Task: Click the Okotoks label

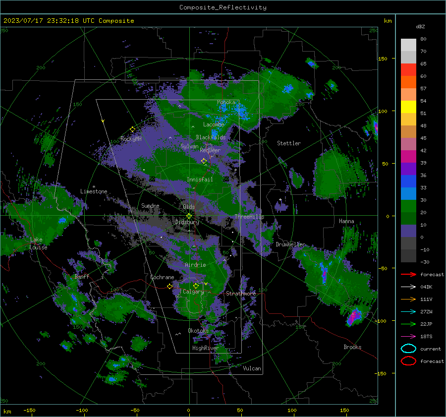Action: 198,331
